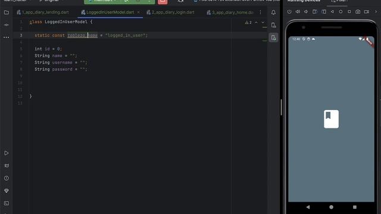Image resolution: width=381 pixels, height=214 pixels.
Task: Switch to the 2_app_diary_login.dart tab
Action: coord(171,12)
